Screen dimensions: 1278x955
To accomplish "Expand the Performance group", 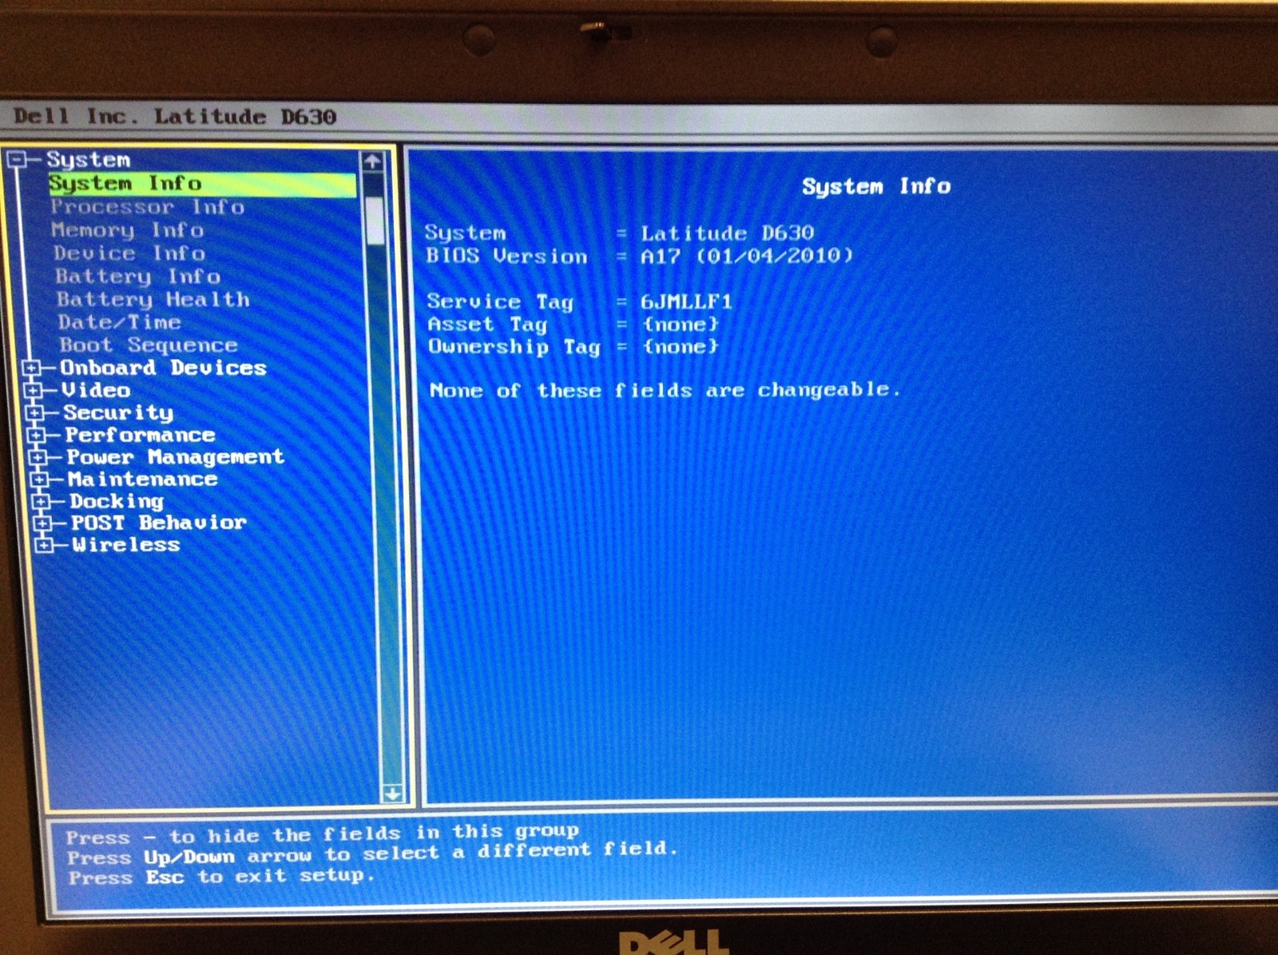I will tap(37, 435).
